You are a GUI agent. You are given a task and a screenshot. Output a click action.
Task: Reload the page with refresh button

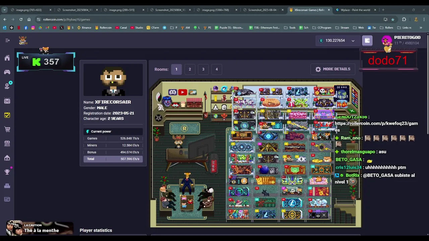click(x=21, y=19)
